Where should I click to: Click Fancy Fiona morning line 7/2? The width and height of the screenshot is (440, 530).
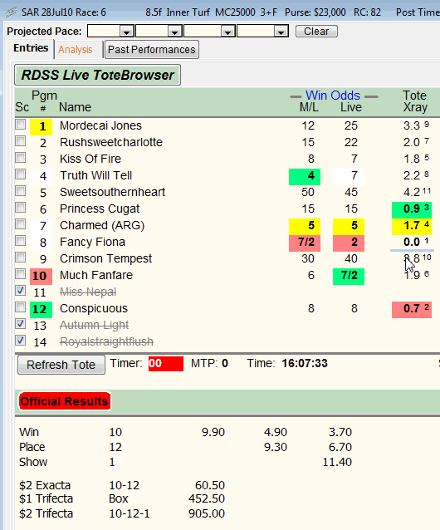[x=305, y=243]
